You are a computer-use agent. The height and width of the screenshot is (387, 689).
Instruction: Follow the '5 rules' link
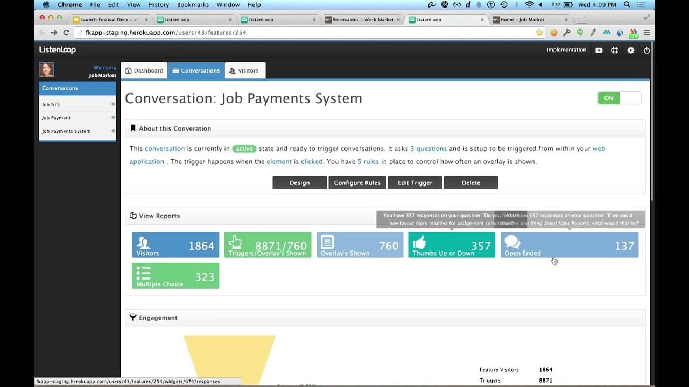(368, 162)
